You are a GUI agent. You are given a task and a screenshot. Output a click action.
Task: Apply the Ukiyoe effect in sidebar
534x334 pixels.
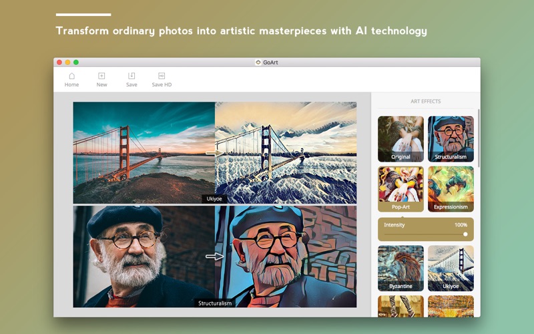pyautogui.click(x=451, y=268)
